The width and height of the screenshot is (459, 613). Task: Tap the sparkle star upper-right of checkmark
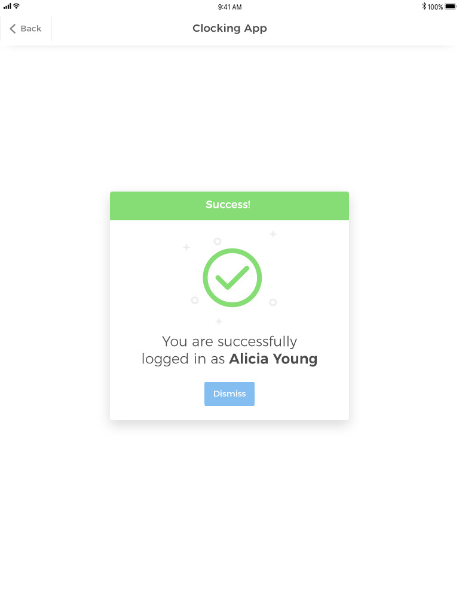[273, 234]
